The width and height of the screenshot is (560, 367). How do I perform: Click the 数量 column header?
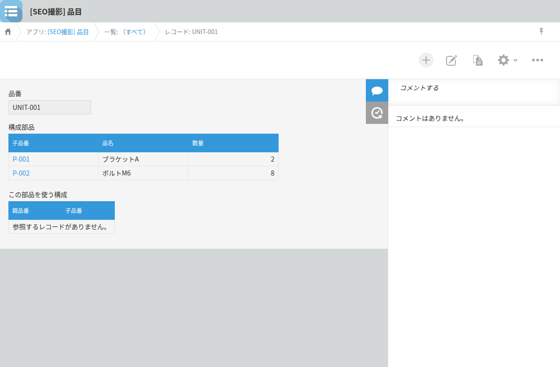(233, 143)
